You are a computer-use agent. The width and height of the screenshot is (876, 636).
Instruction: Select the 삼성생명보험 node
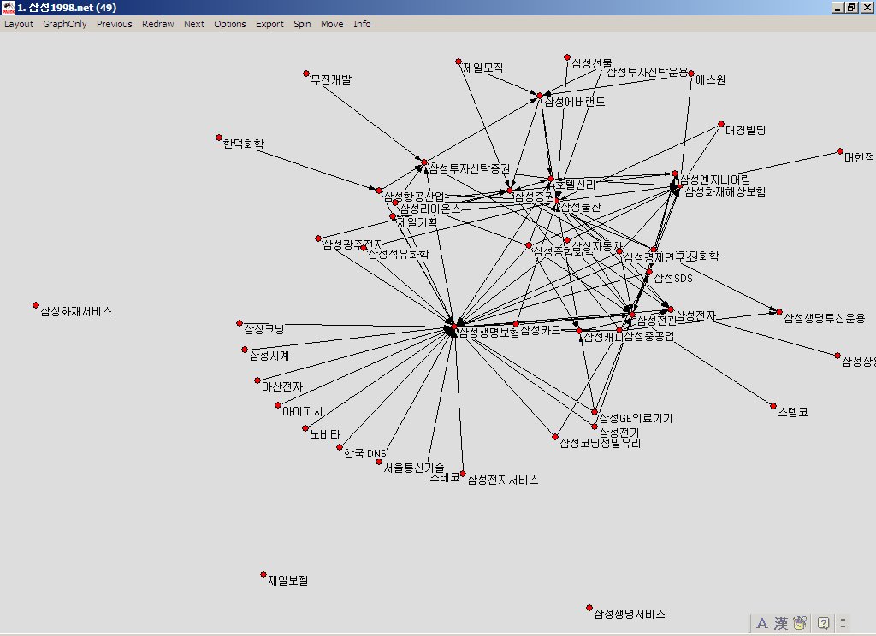coord(453,327)
